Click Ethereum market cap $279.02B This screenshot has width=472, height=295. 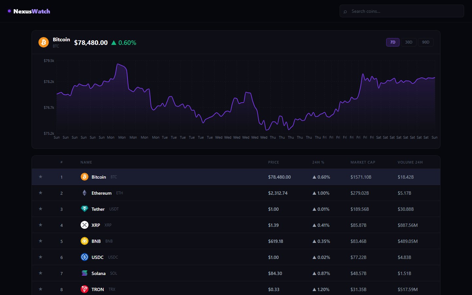pyautogui.click(x=360, y=193)
